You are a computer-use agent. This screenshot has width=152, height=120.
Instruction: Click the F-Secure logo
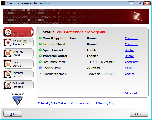(x=18, y=99)
